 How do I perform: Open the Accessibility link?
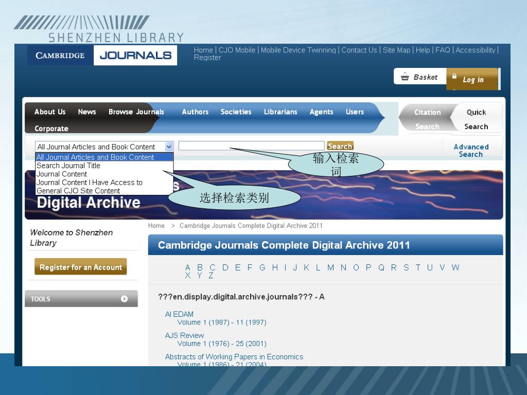click(475, 50)
